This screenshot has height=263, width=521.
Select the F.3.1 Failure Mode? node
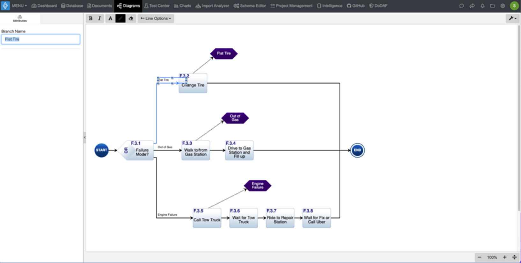coord(136,150)
